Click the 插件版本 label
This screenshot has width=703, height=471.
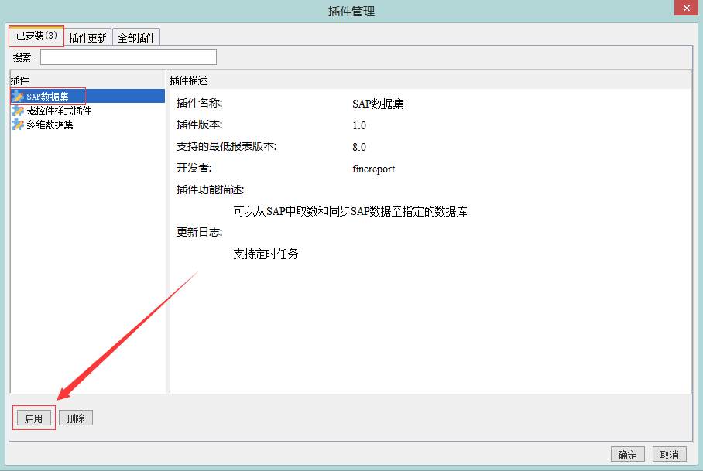point(199,125)
